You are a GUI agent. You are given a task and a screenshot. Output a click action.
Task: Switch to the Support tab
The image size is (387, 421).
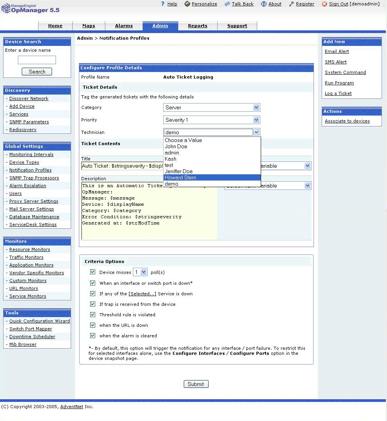pos(237,26)
